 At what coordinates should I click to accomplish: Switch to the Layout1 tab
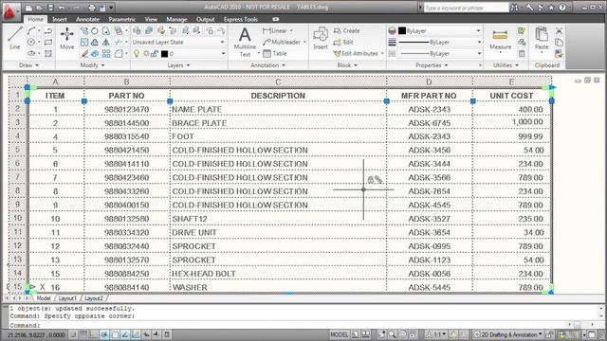[x=67, y=298]
